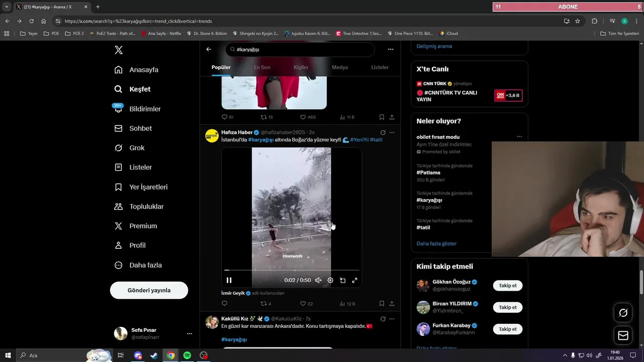644x362 pixels.
Task: Open search options three-dots menu
Action: [390, 49]
